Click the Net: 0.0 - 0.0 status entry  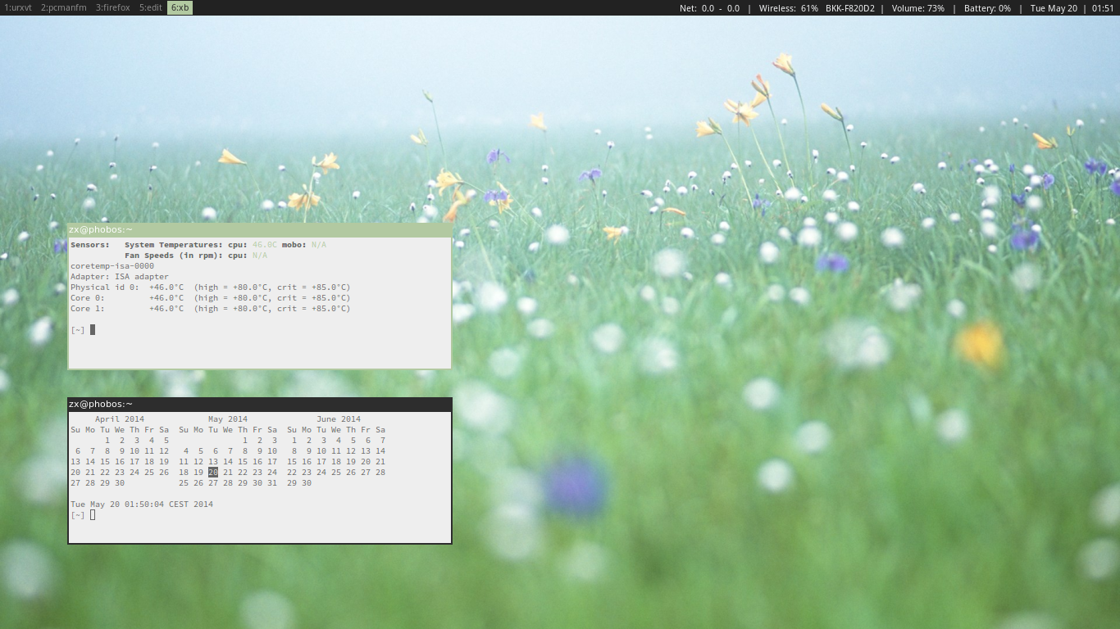[709, 8]
